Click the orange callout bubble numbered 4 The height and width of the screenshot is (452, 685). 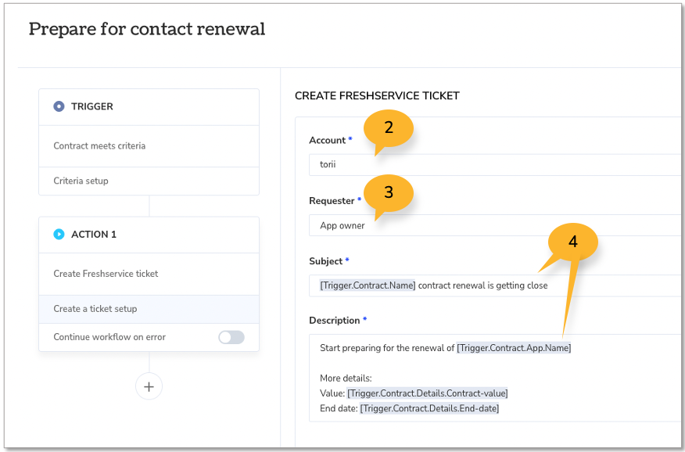[x=572, y=242]
